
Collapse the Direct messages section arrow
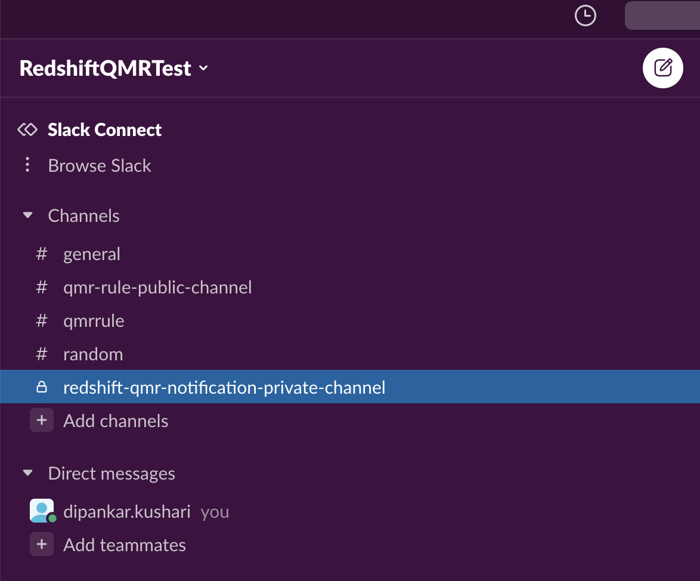27,473
